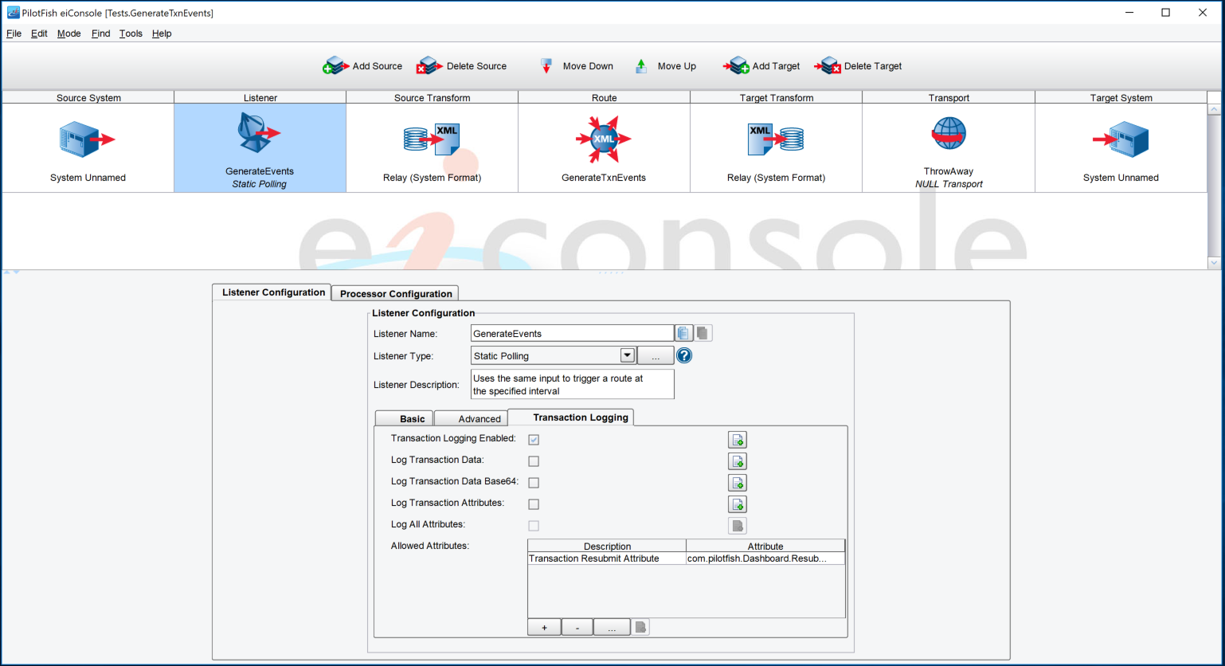Click the Target Transform column header
Viewport: 1225px width, 666px height.
[x=776, y=97]
